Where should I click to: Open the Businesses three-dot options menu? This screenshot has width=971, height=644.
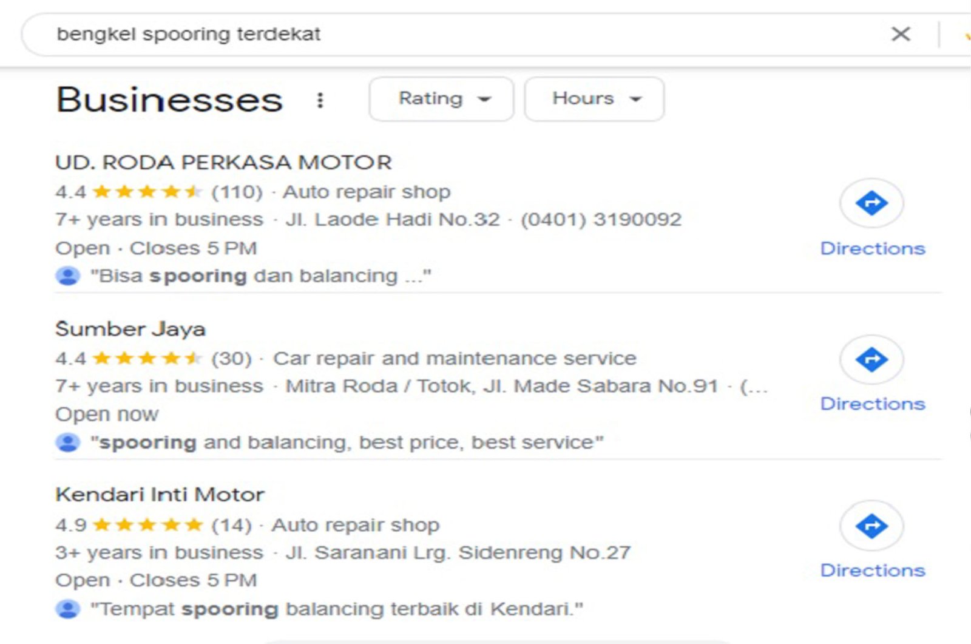pos(320,100)
